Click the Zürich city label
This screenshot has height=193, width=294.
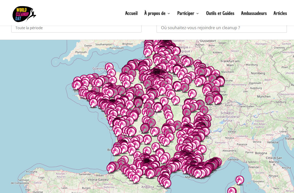pos(228,105)
